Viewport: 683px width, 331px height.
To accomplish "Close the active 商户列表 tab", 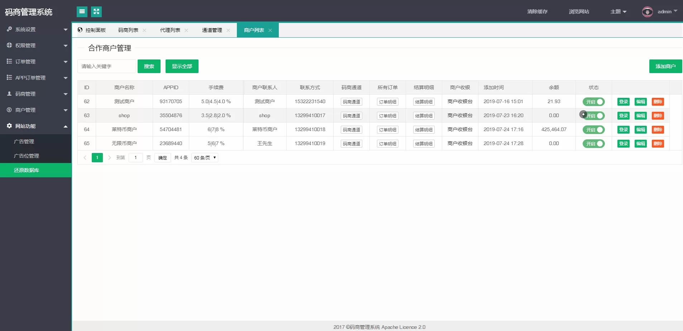I will click(270, 30).
